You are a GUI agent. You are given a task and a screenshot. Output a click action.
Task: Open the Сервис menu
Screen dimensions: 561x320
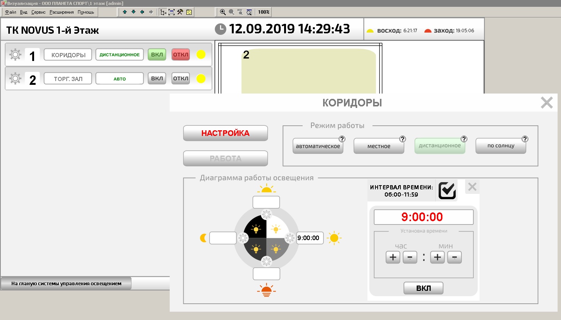38,12
